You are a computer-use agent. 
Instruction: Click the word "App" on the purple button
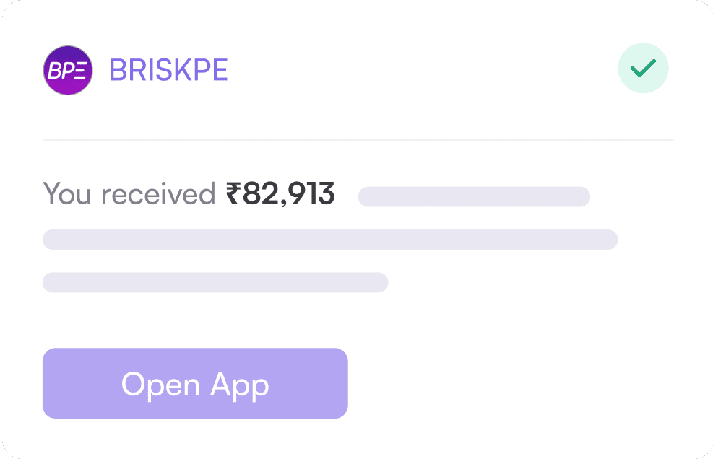pos(240,384)
